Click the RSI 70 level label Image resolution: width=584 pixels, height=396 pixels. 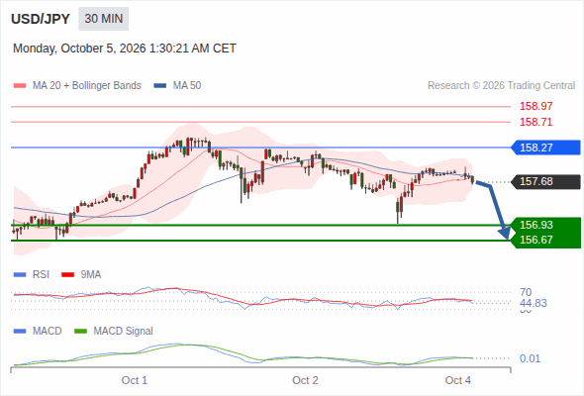click(x=526, y=292)
